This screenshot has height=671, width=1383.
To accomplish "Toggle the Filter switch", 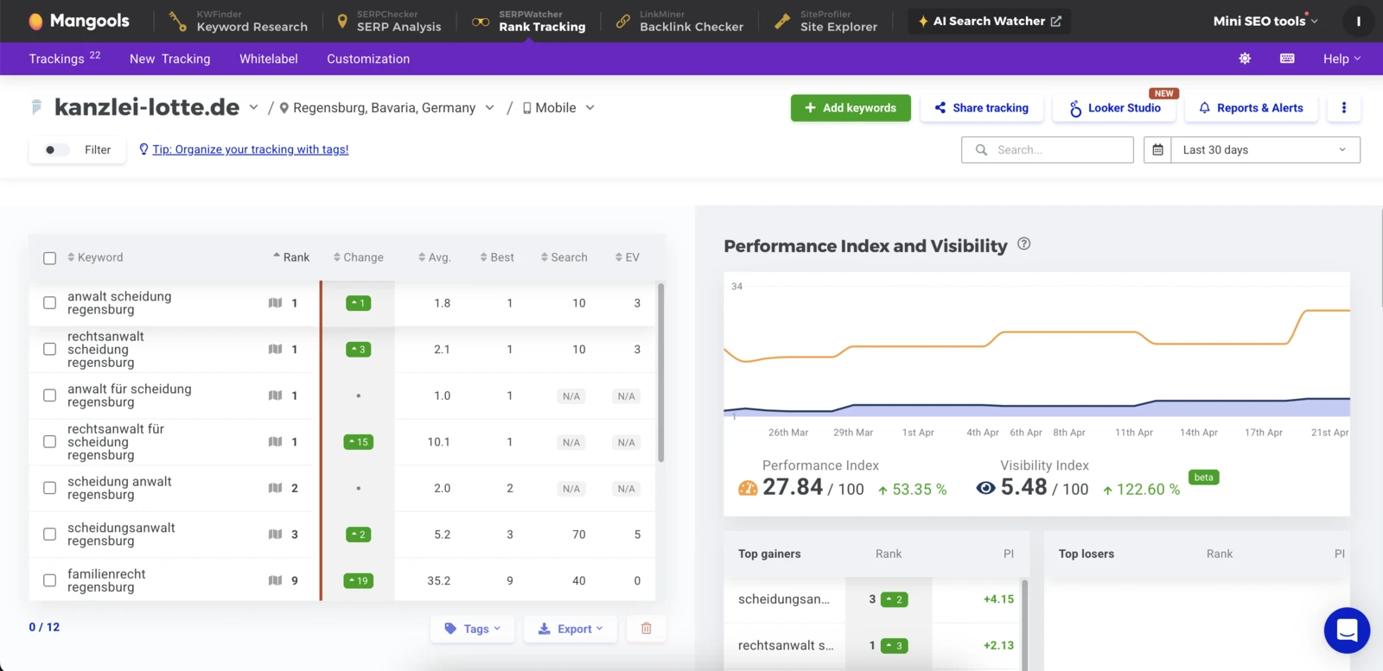I will (56, 150).
